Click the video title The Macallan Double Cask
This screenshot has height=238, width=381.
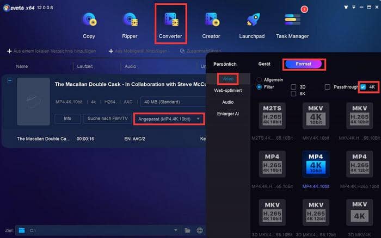[130, 84]
